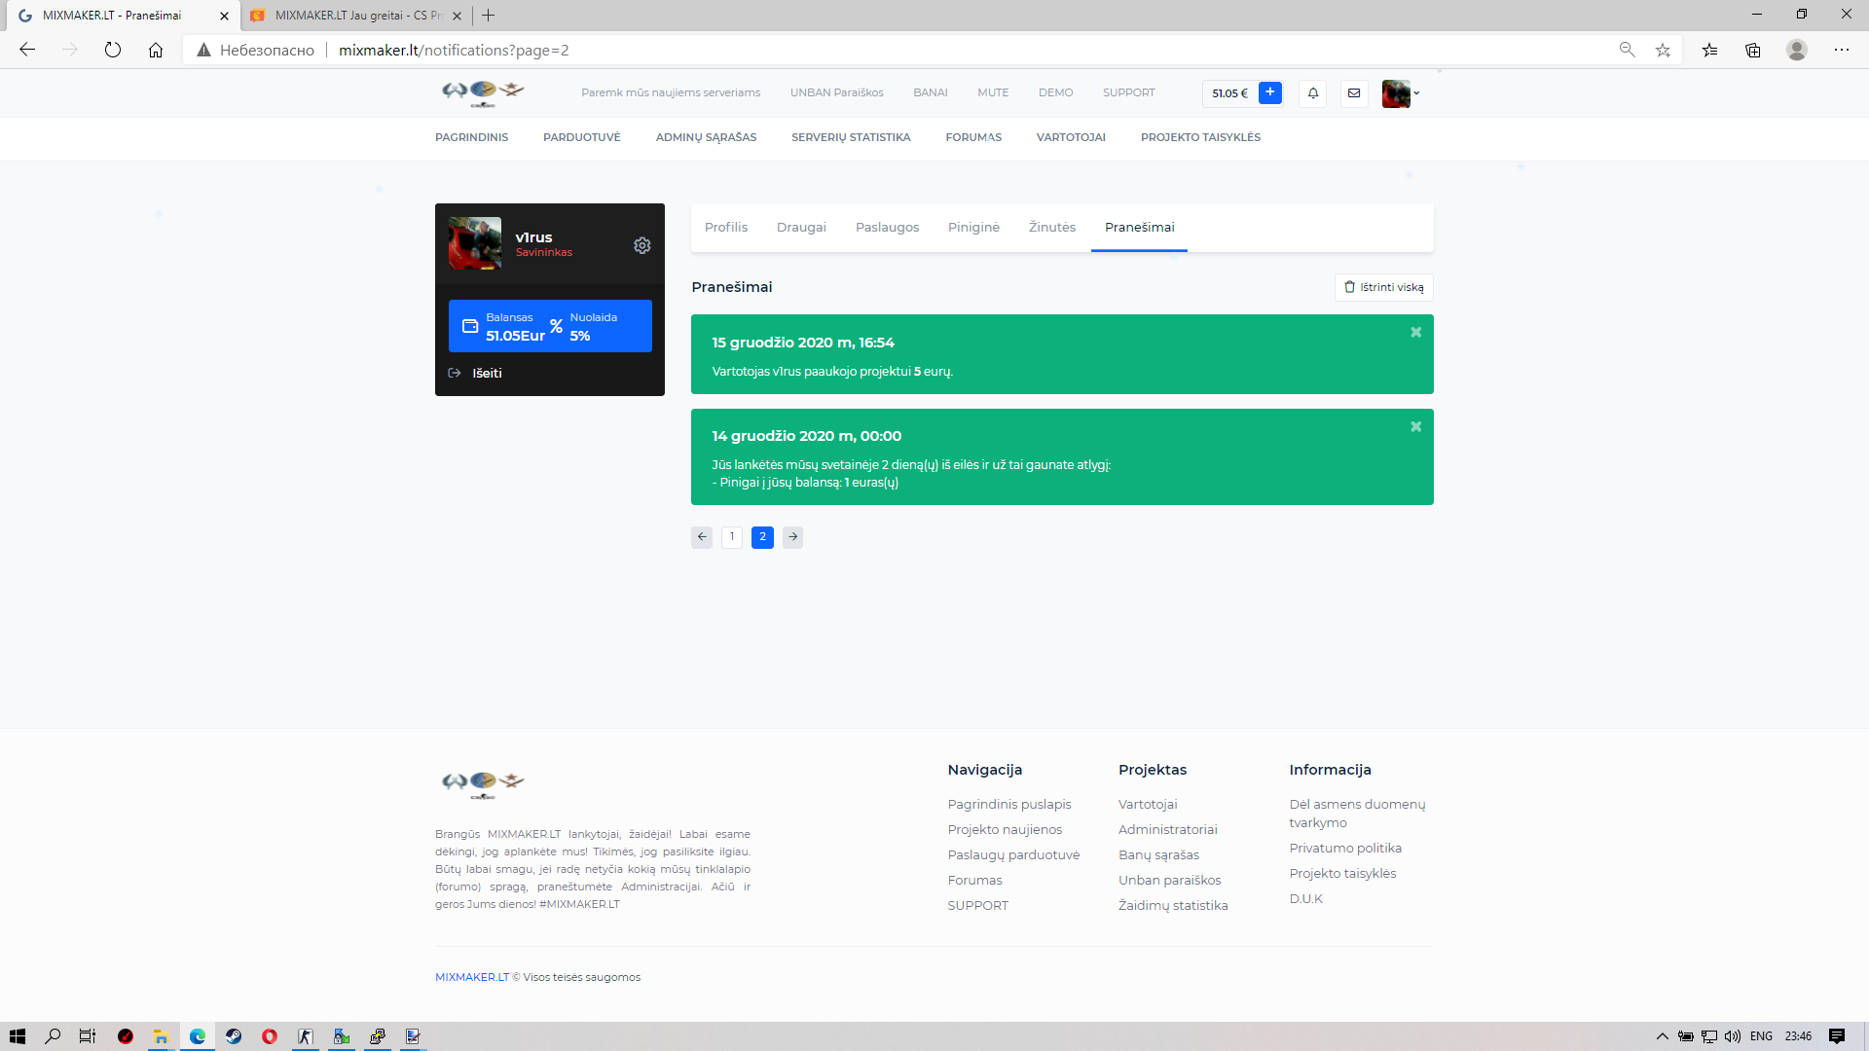Image resolution: width=1869 pixels, height=1051 pixels.
Task: Click MIXMAKER.LT copyright link in footer
Action: [x=472, y=977]
